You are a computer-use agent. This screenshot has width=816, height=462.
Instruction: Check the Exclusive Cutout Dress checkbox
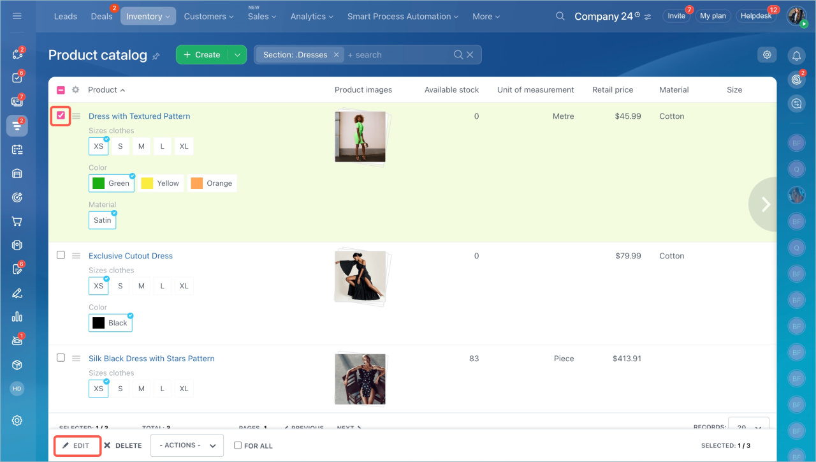(61, 255)
